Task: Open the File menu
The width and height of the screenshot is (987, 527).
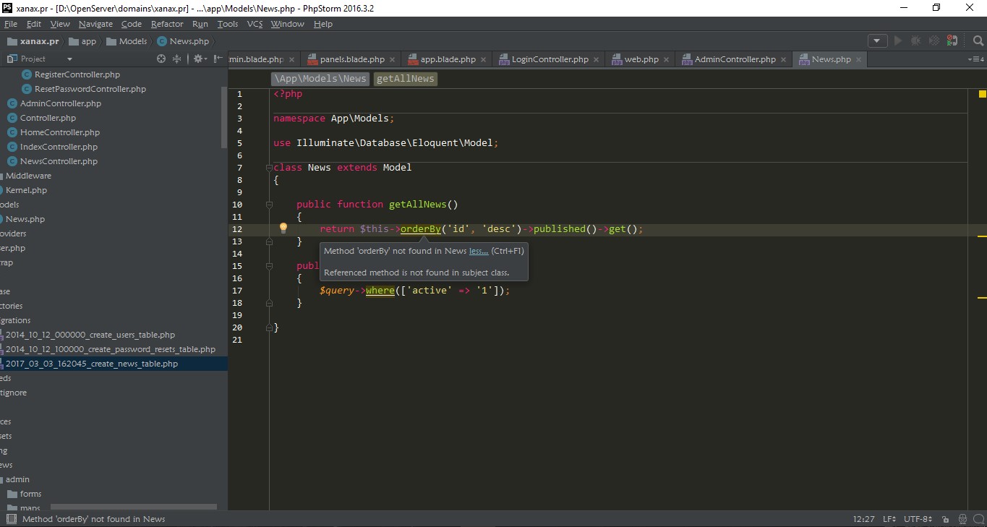Action: click(10, 24)
